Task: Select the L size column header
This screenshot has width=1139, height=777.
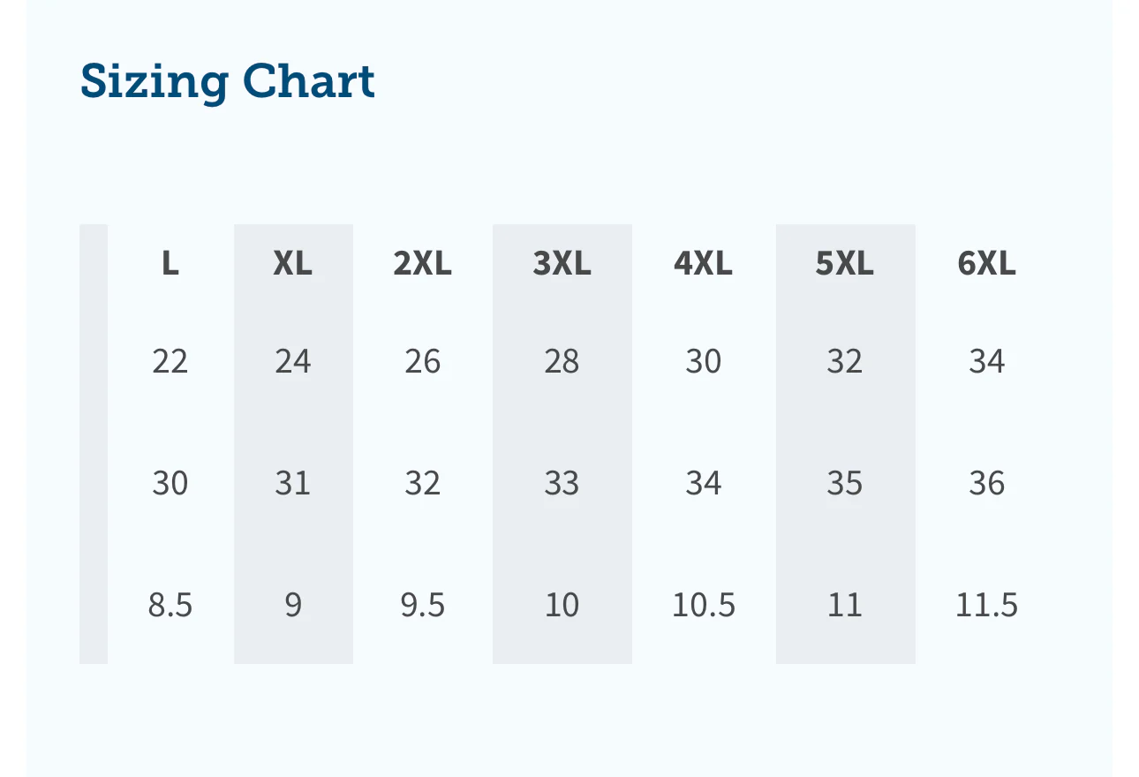Action: pos(170,263)
